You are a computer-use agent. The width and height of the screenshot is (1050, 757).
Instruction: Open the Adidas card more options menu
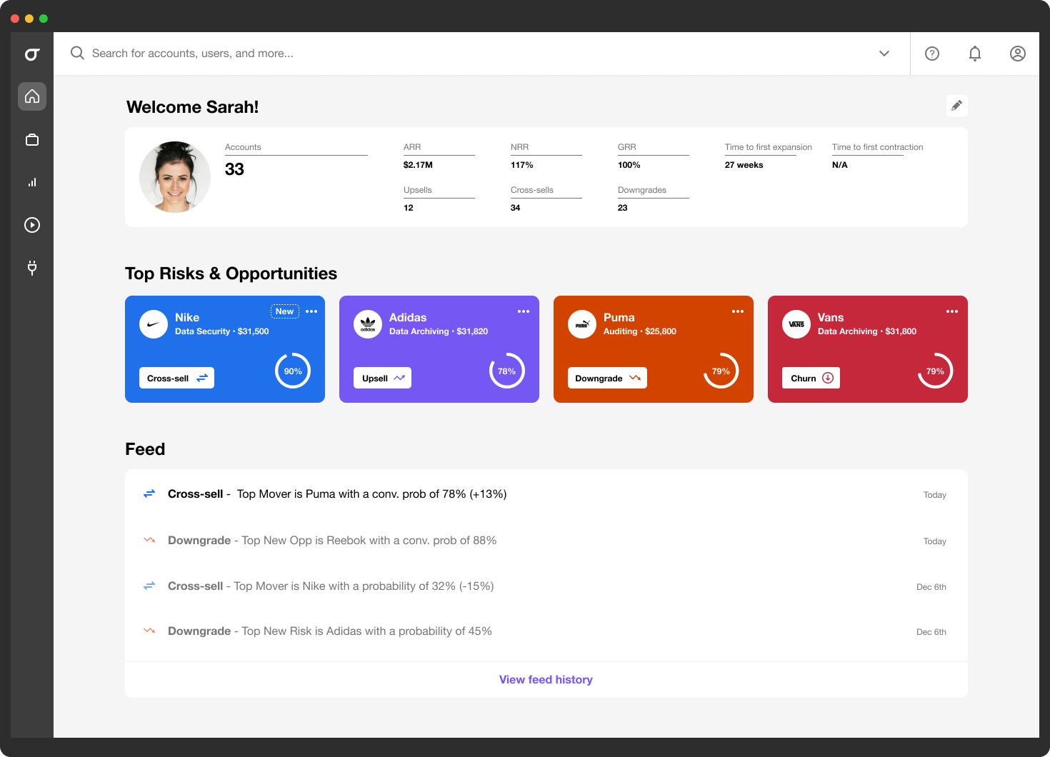tap(524, 311)
